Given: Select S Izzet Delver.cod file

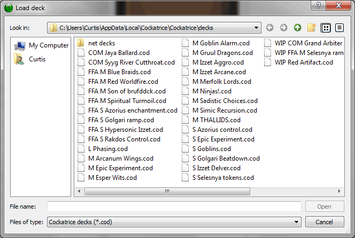Looking at the screenshot, I should pyautogui.click(x=211, y=168).
